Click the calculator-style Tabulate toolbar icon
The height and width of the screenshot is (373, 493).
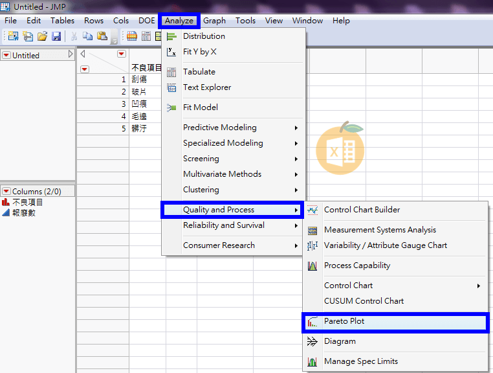pos(146,36)
